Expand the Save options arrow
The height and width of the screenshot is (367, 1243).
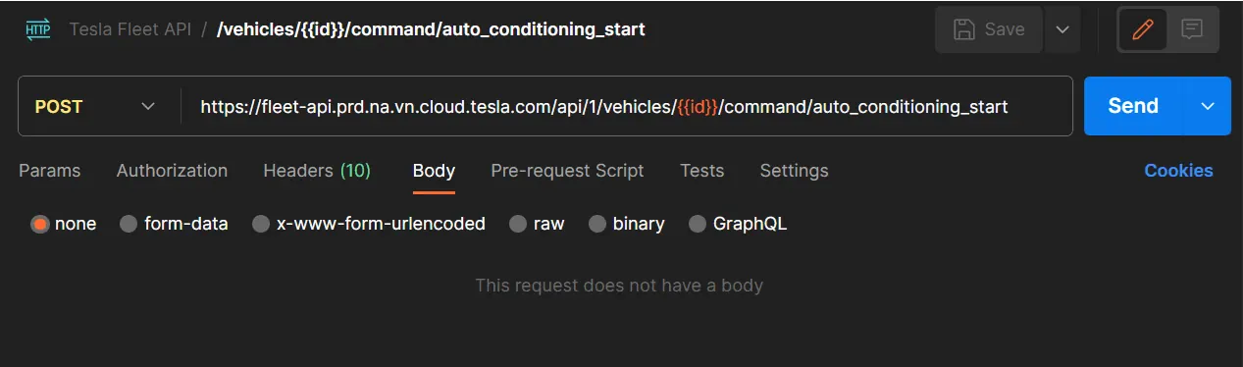1062,29
